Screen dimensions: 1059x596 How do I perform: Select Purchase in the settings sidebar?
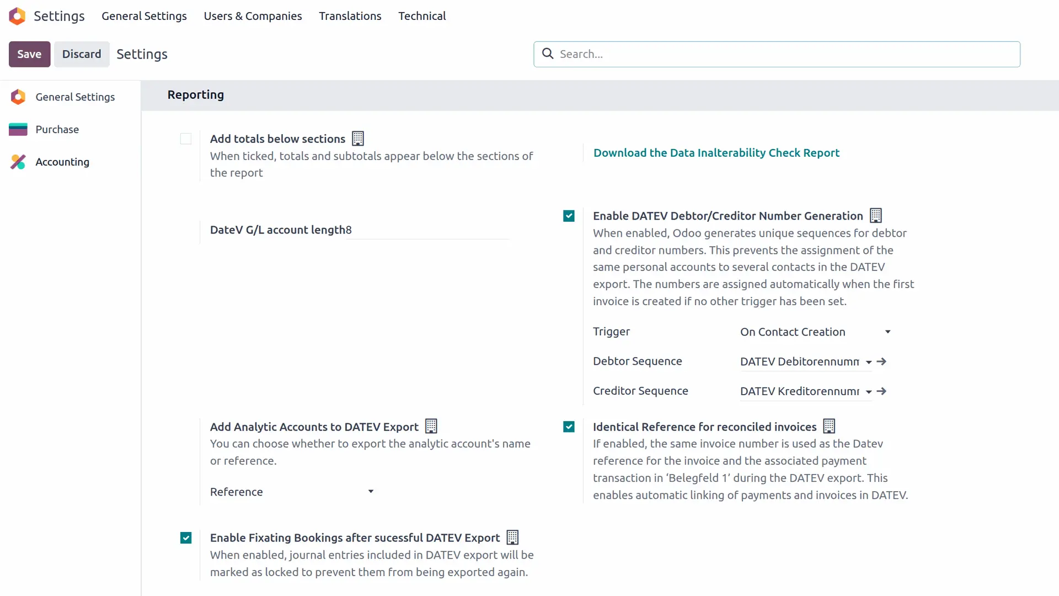(57, 129)
